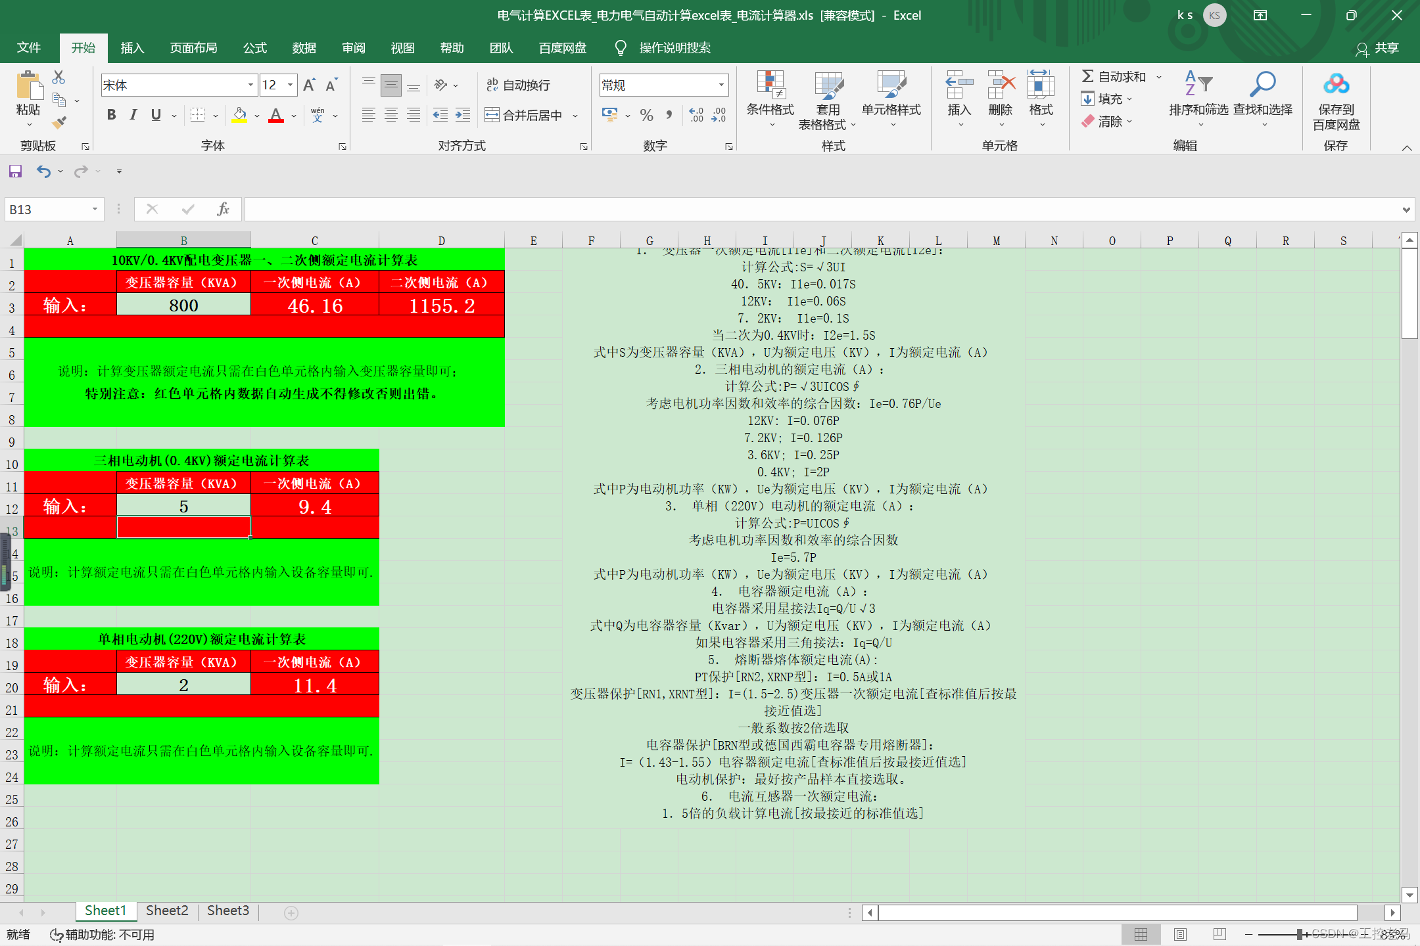Open the number format dropdown 常规
This screenshot has width=1420, height=946.
(721, 85)
